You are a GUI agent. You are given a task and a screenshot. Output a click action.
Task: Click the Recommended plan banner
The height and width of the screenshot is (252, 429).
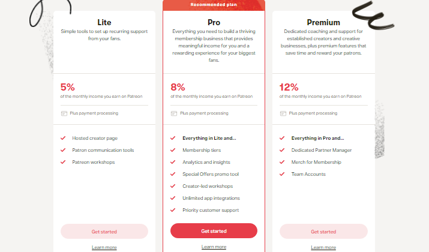coord(214,5)
